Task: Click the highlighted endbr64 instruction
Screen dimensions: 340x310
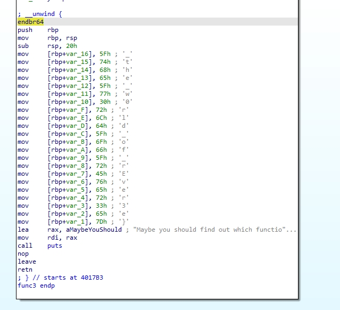Action: tap(30, 22)
